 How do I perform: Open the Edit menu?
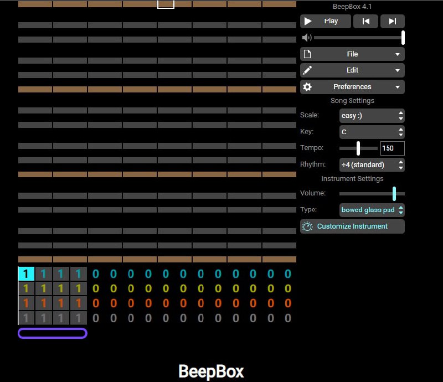(352, 70)
